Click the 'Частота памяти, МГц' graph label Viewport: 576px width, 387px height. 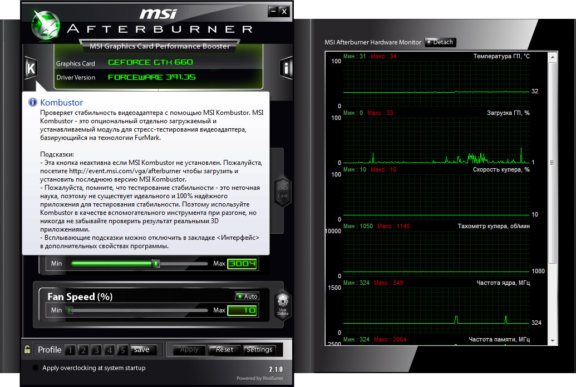click(x=499, y=339)
